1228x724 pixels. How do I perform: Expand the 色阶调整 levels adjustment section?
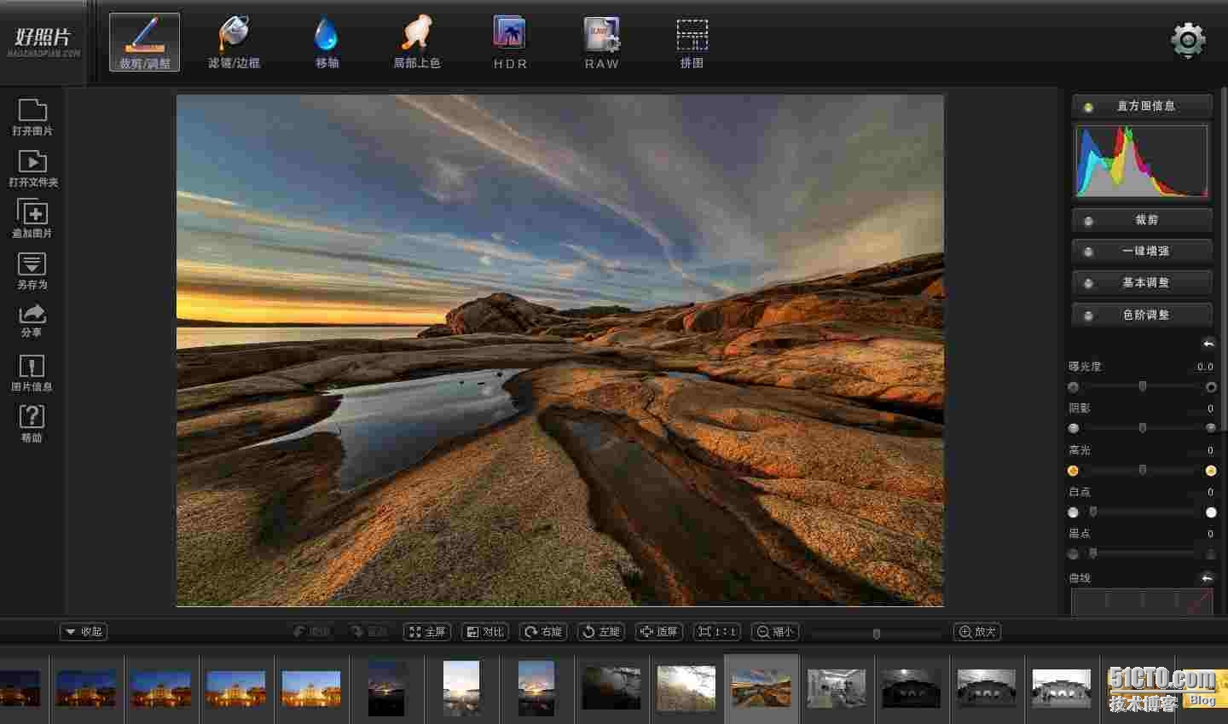pyautogui.click(x=1142, y=315)
